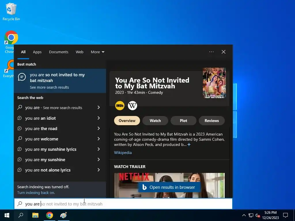Viewport: 295px width, 221px height.
Task: Open the Wikipedia source link
Action: [x=123, y=153]
